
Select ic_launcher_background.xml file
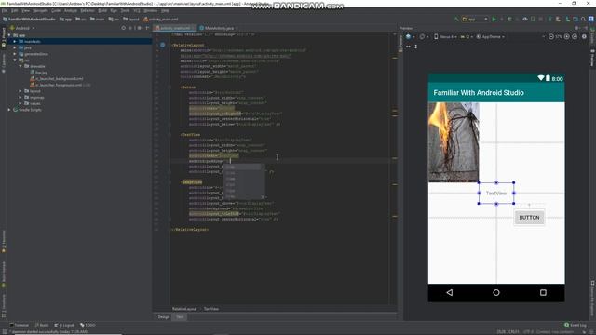(x=57, y=78)
